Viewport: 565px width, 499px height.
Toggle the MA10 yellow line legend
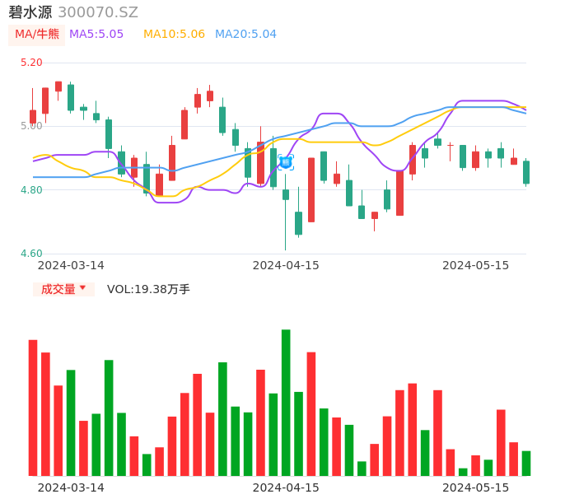pos(174,35)
